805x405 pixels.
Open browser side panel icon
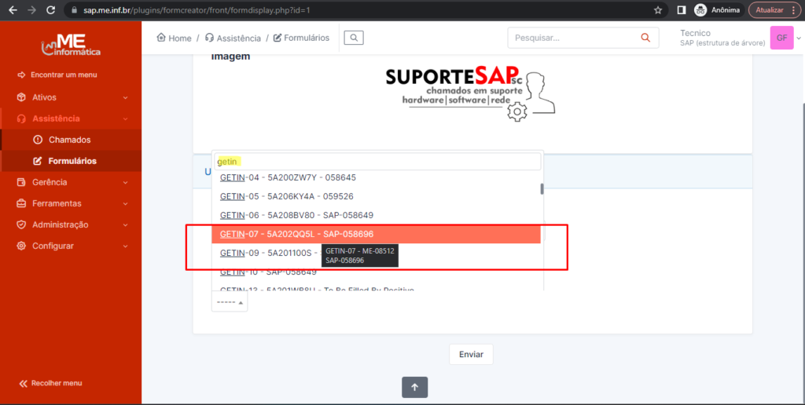[x=682, y=9]
